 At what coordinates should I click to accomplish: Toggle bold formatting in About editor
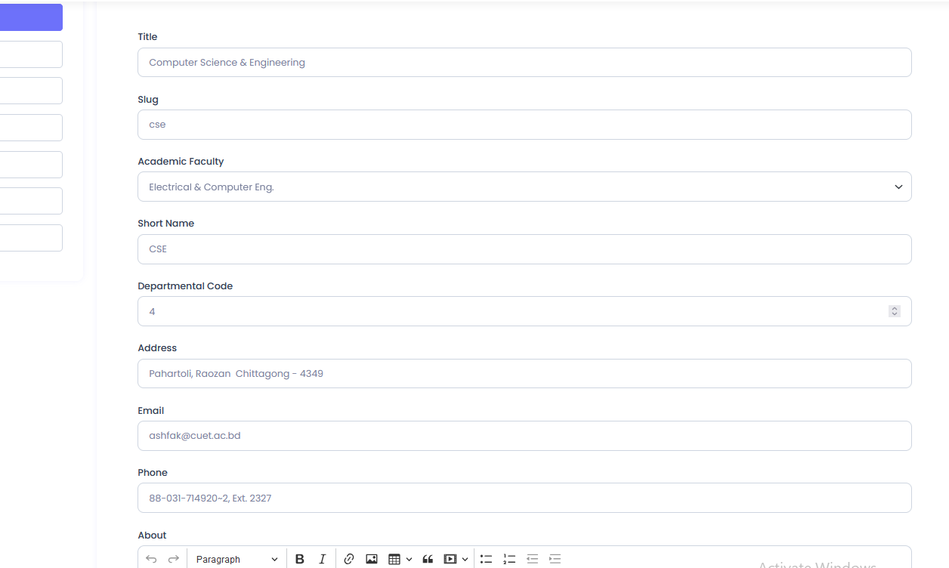pos(300,559)
